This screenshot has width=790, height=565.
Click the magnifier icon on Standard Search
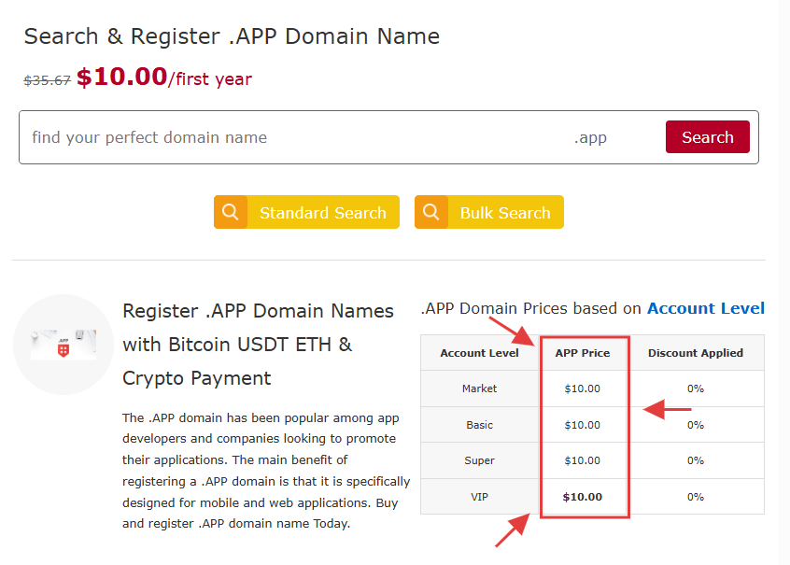(x=230, y=212)
